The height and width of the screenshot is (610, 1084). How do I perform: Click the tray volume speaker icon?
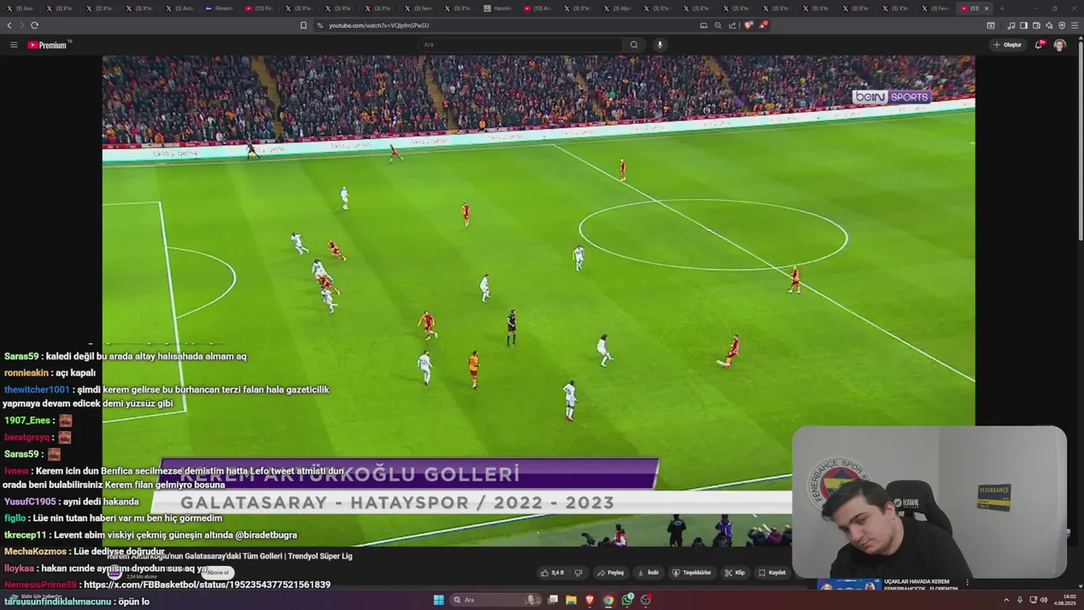1043,600
